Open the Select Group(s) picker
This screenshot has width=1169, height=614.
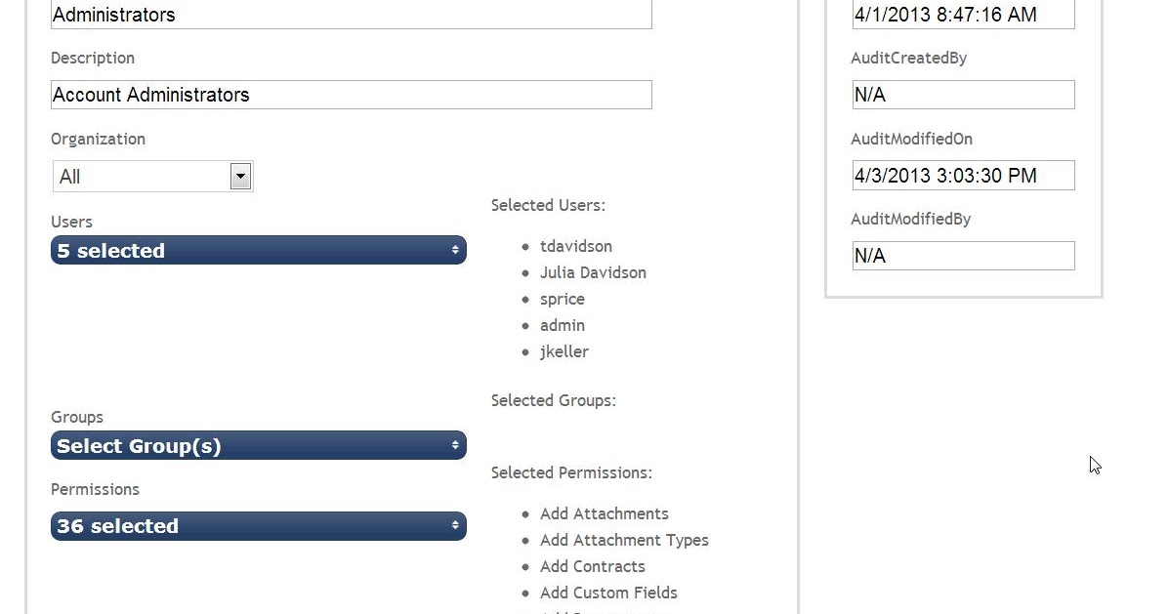(258, 445)
